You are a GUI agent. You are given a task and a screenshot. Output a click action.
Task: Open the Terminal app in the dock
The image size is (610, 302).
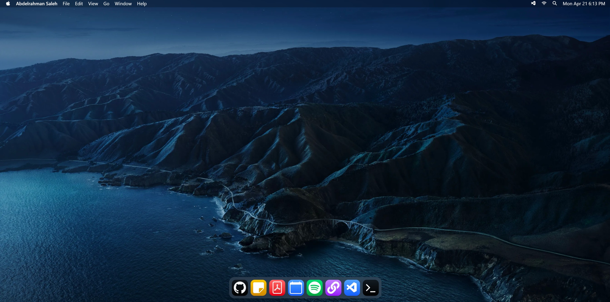pos(371,288)
